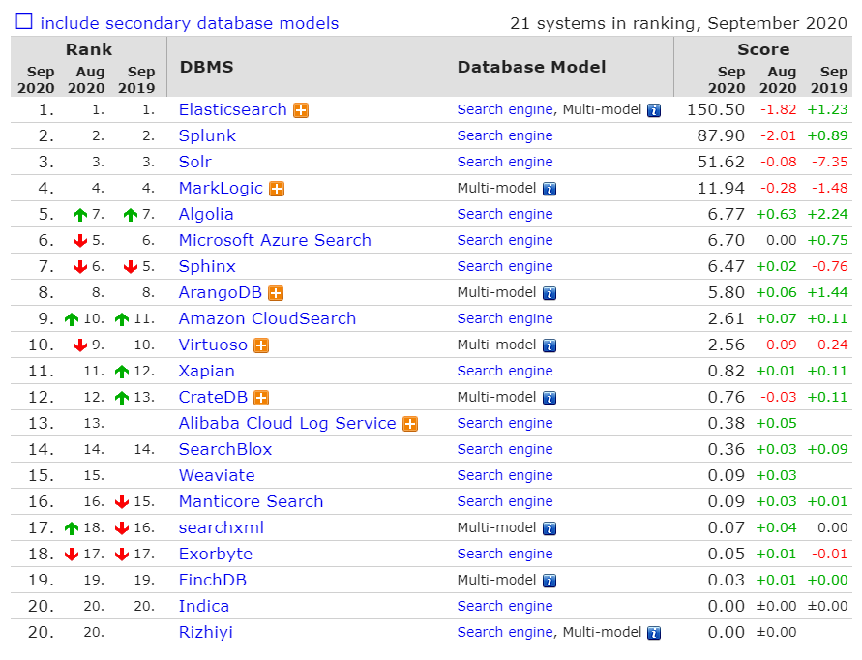Open the Amazon CloudSearch link
This screenshot has width=862, height=660.
(267, 318)
